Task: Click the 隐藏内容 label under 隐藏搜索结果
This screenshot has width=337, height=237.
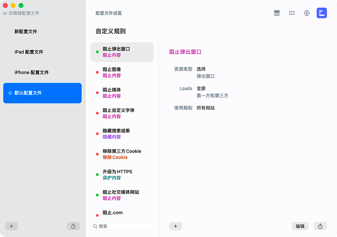Action: coord(112,137)
